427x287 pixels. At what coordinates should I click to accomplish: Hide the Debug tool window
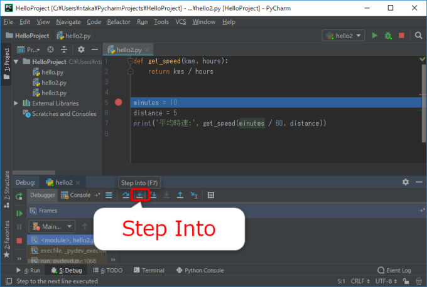tap(419, 182)
